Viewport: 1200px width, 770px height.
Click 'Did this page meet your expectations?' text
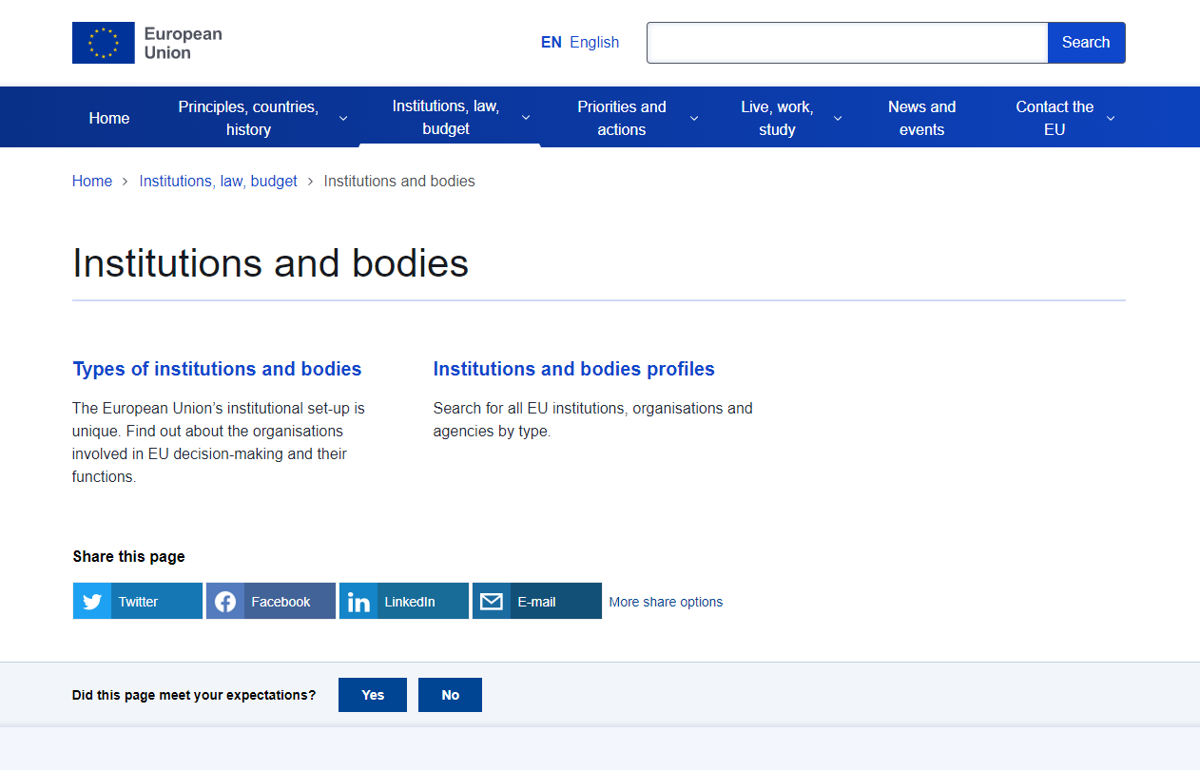point(194,695)
